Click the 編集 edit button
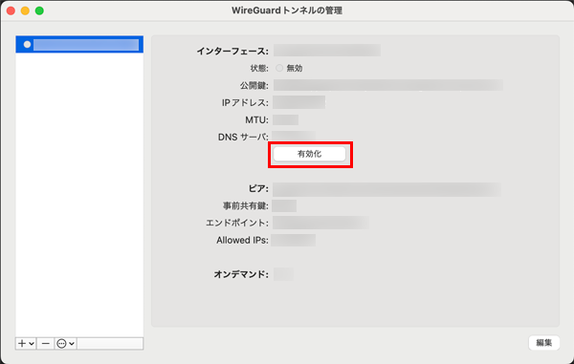Viewport: 574px width, 364px height. (544, 342)
